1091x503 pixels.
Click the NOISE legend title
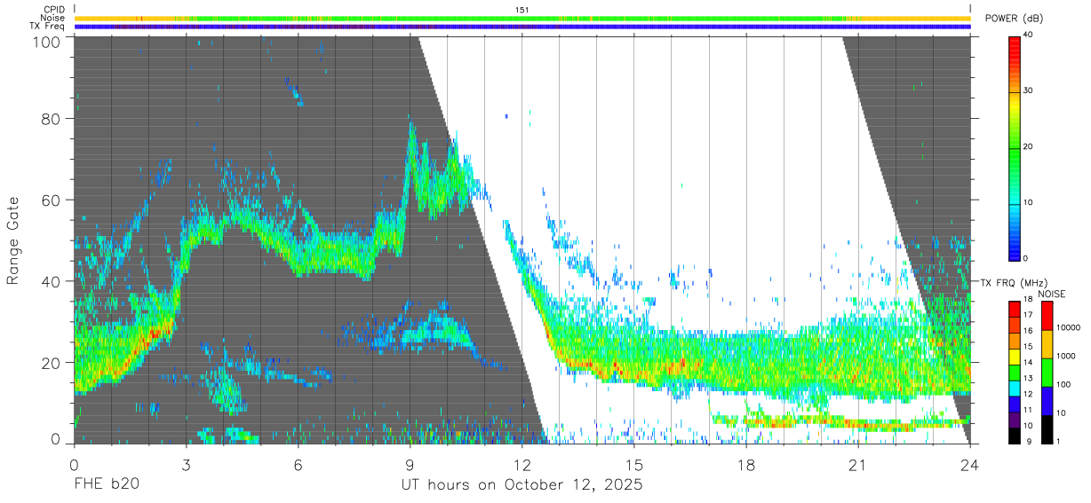tap(1052, 294)
